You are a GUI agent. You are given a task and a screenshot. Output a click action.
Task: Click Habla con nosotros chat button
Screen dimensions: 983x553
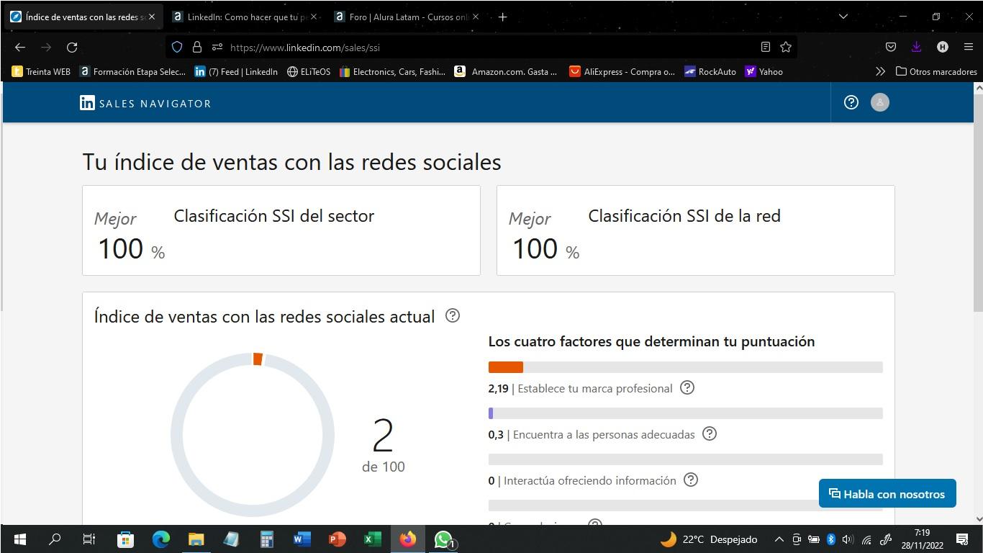tap(887, 493)
